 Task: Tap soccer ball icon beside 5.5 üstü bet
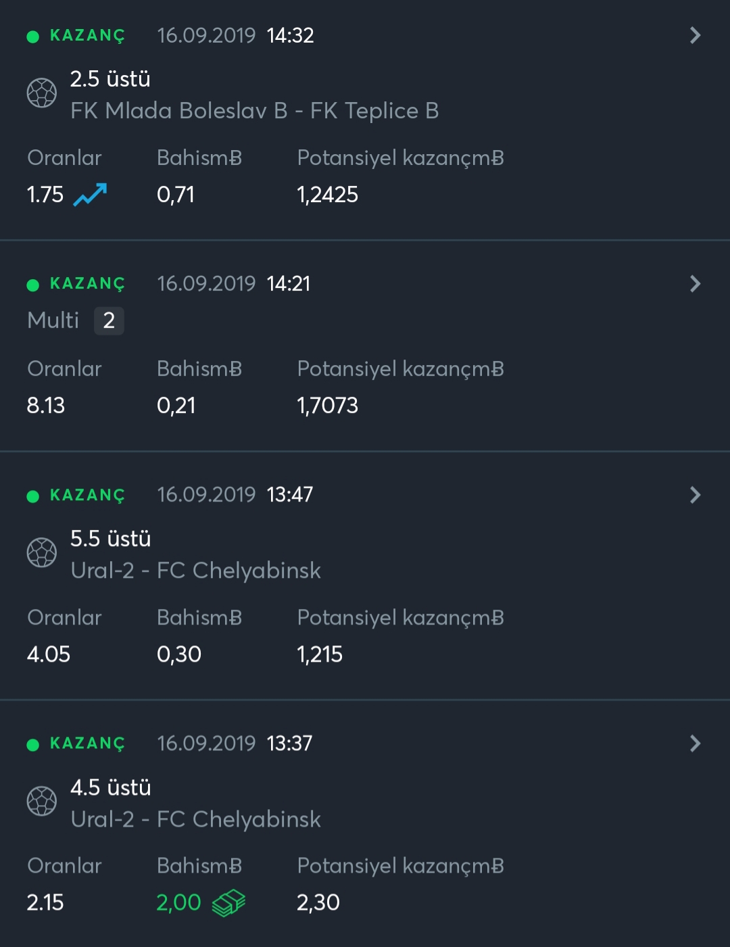coord(42,553)
